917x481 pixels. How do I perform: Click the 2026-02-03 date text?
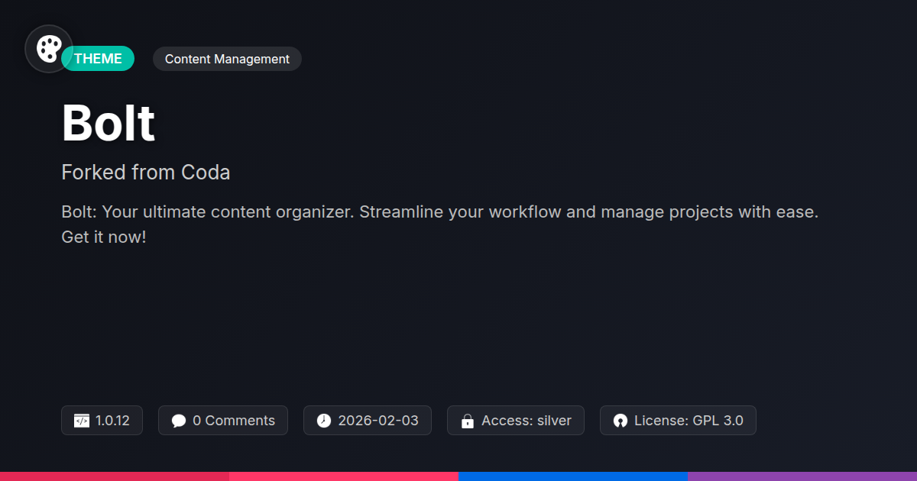(x=378, y=421)
